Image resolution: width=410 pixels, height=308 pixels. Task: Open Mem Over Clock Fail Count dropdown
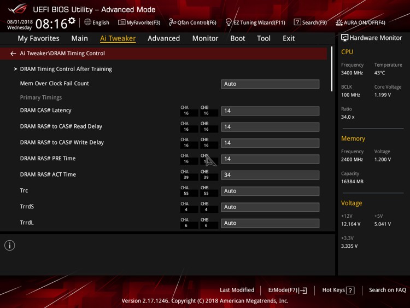pyautogui.click(x=270, y=84)
